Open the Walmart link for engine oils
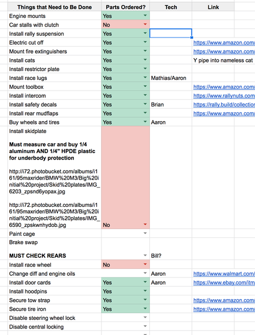 click(x=224, y=274)
